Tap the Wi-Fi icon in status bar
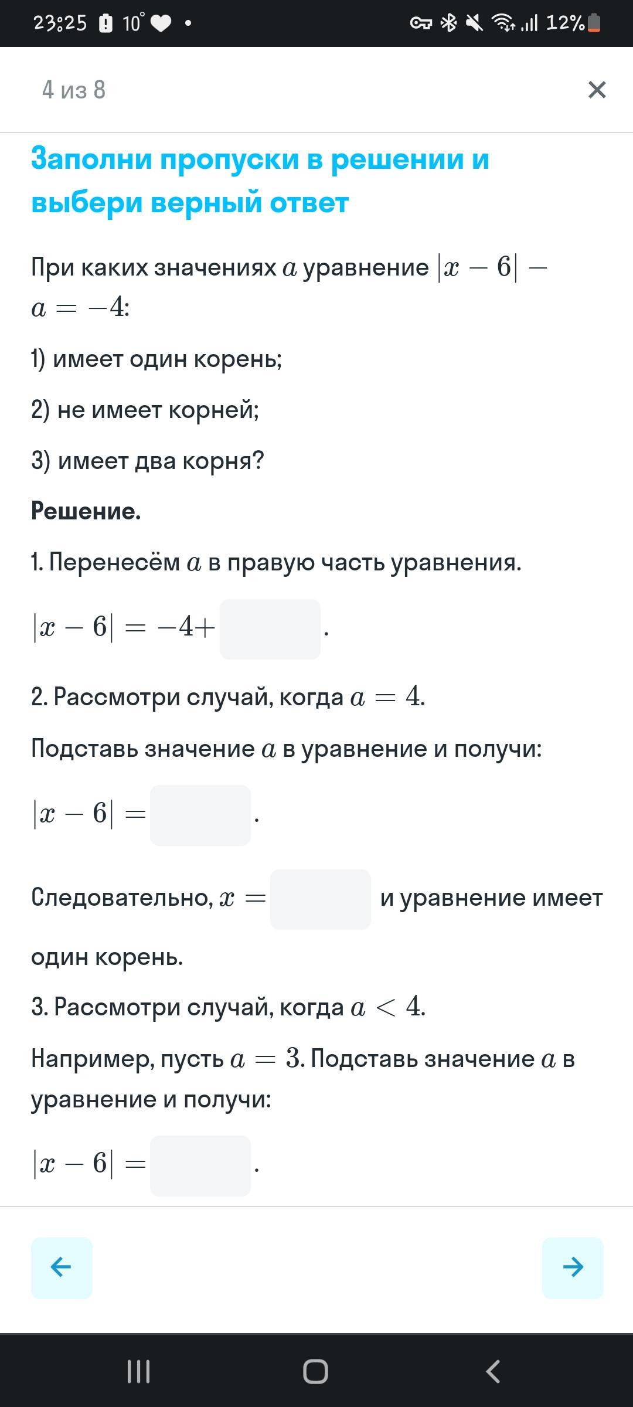Viewport: 633px width, 1407px height. (x=504, y=23)
